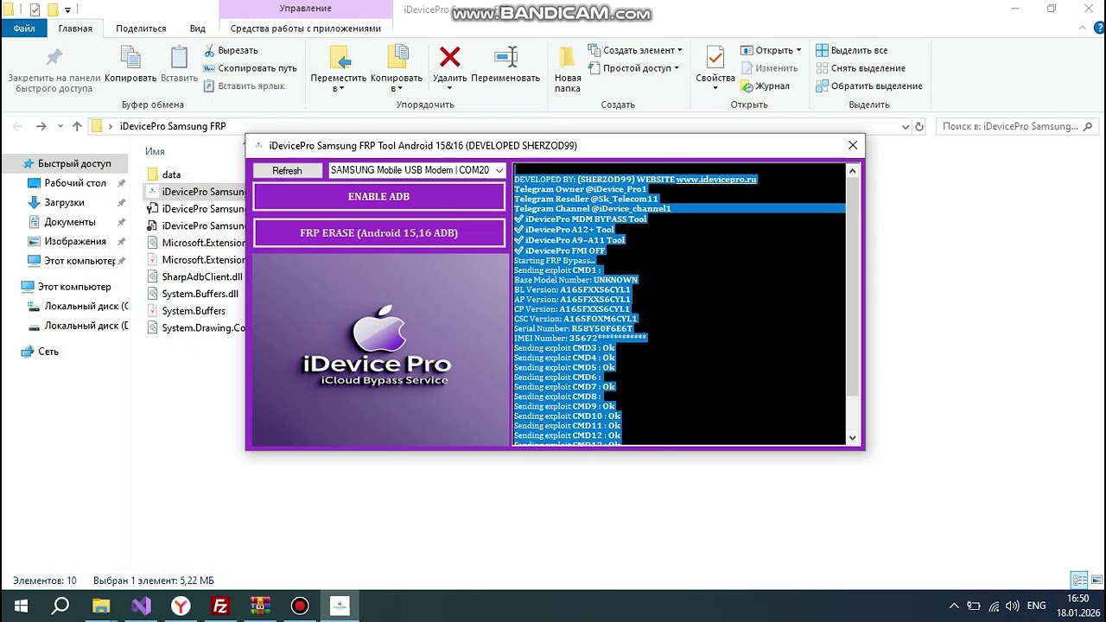
Task: Open the Windows Start menu
Action: coord(21,606)
